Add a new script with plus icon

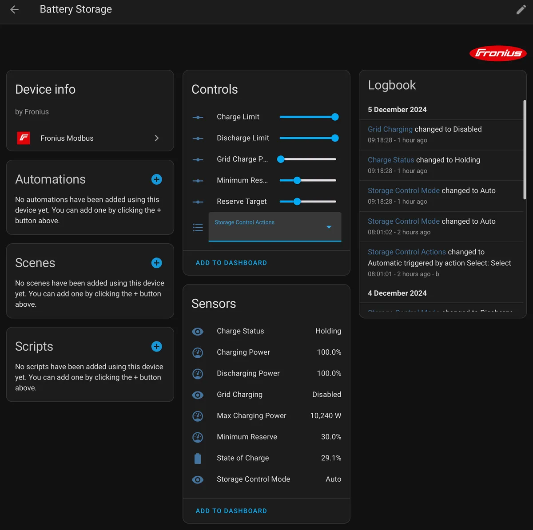coord(157,346)
